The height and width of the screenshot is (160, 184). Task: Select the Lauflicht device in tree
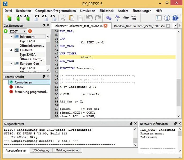26,50
